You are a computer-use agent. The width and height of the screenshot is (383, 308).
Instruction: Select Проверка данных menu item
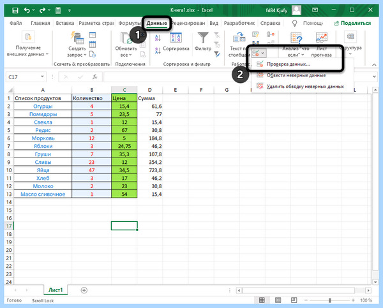(302, 64)
